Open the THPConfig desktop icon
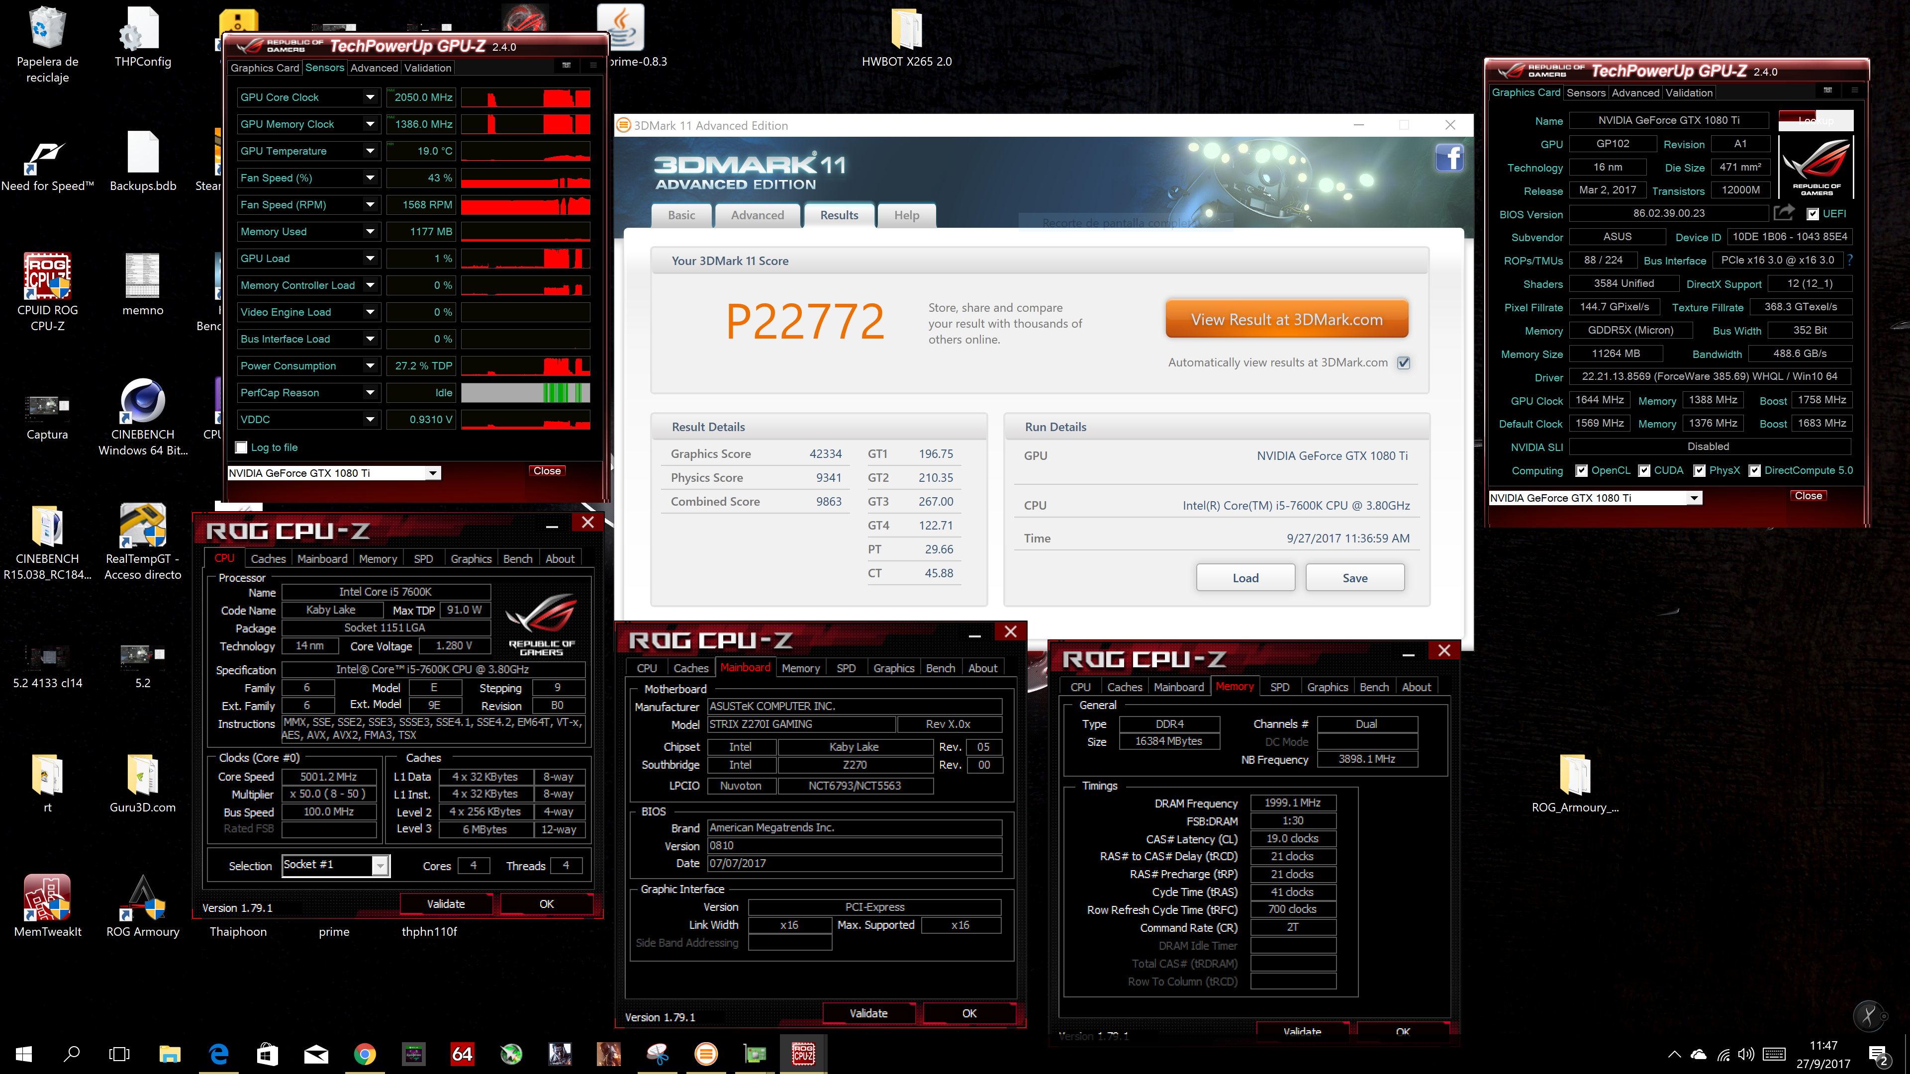This screenshot has height=1074, width=1910. click(x=142, y=37)
